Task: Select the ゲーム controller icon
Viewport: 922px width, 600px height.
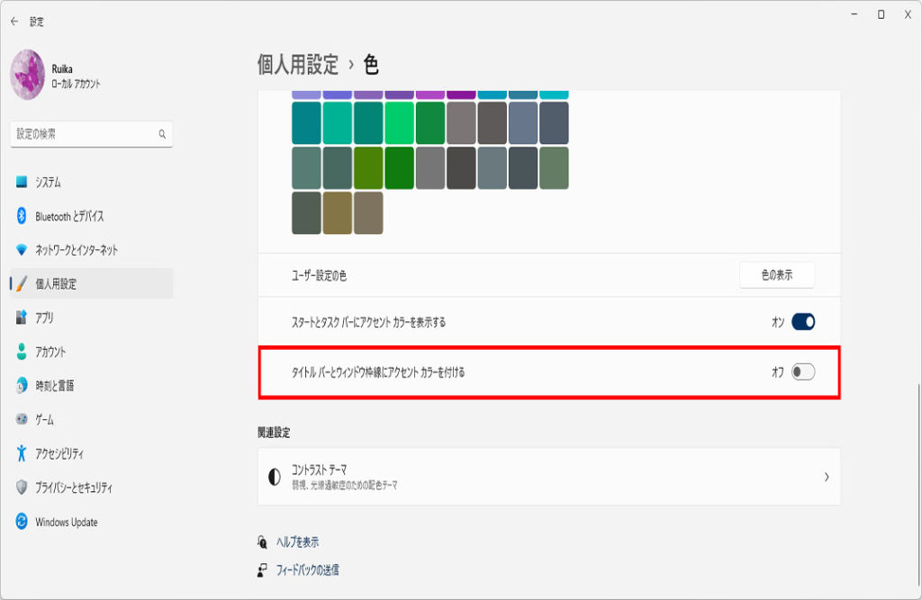Action: pos(23,420)
